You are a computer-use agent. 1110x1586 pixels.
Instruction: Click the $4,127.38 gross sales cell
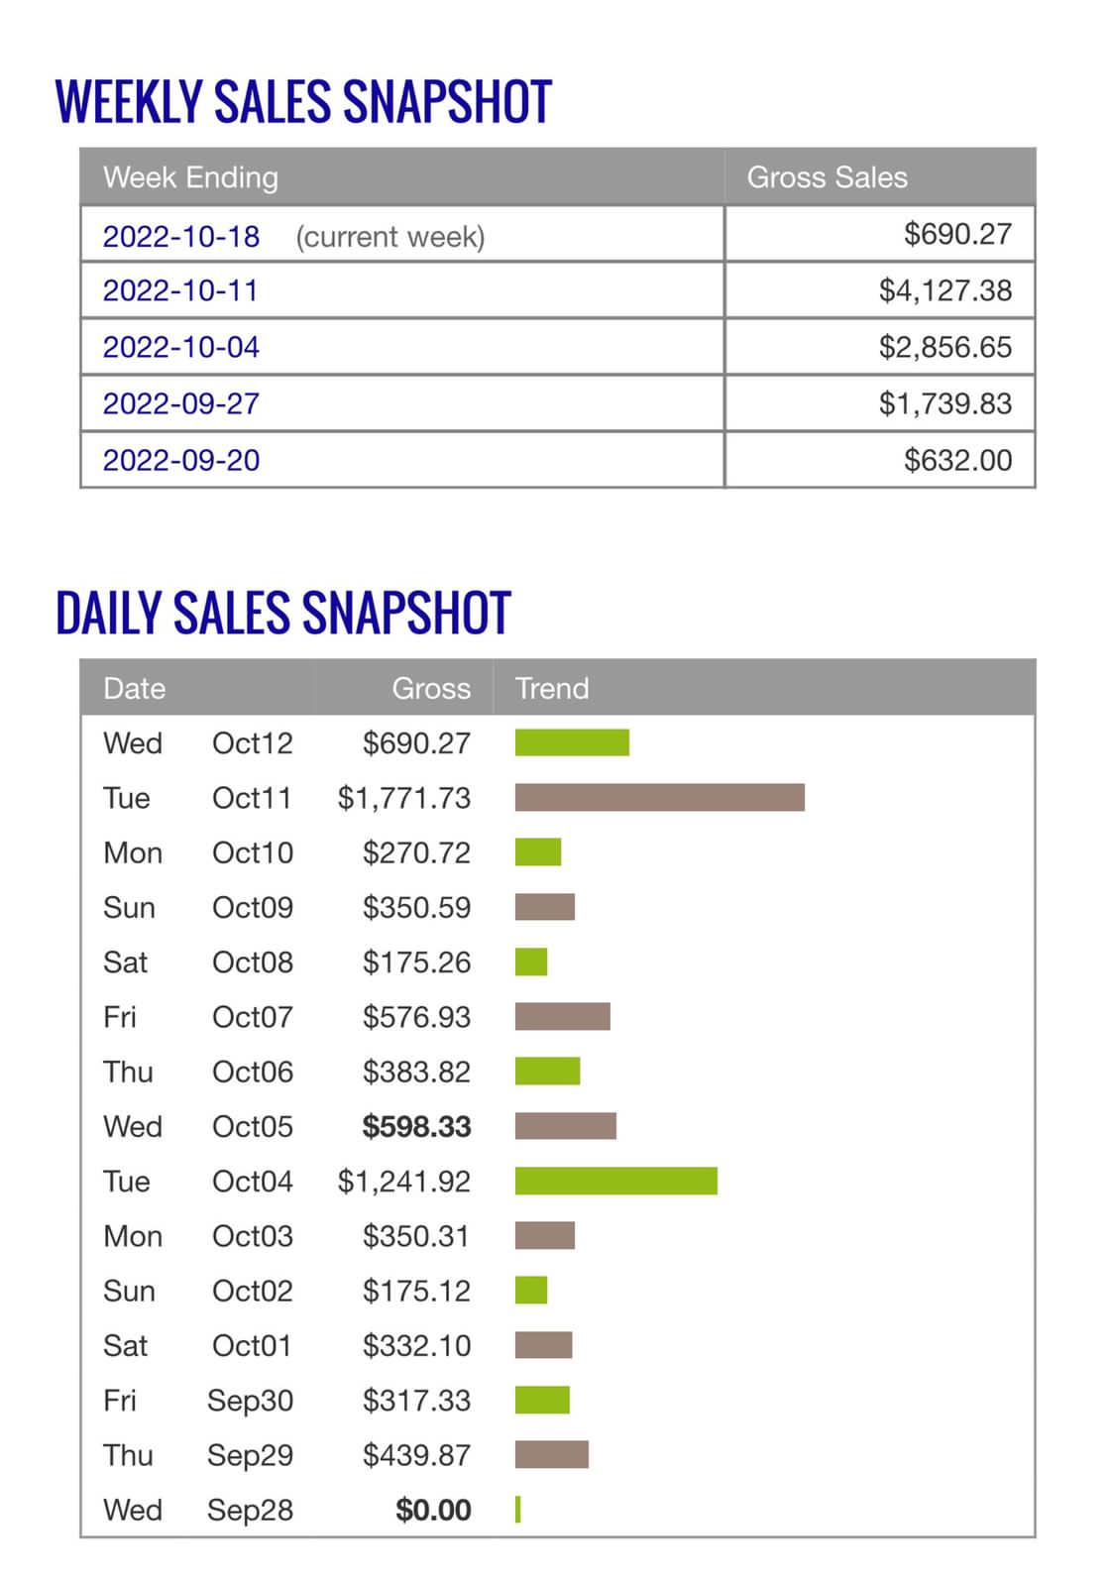pos(945,290)
